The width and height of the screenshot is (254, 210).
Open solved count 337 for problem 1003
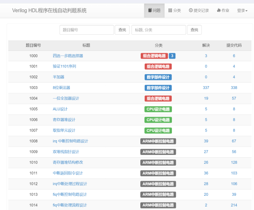(206, 87)
